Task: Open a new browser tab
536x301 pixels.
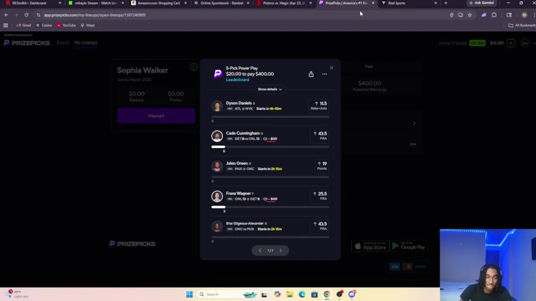Action: [446, 3]
